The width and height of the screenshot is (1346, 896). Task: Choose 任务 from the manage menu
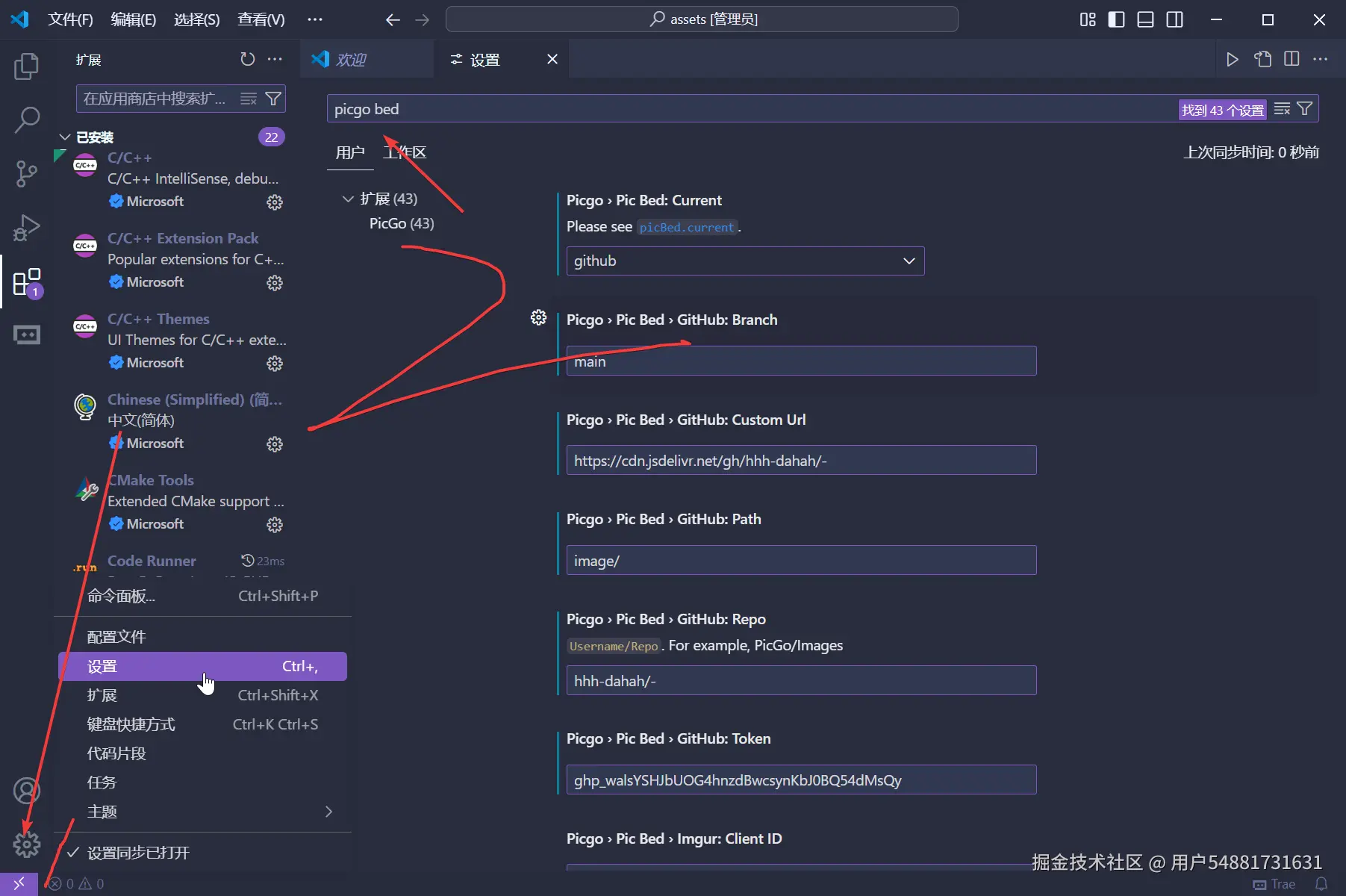pos(203,783)
